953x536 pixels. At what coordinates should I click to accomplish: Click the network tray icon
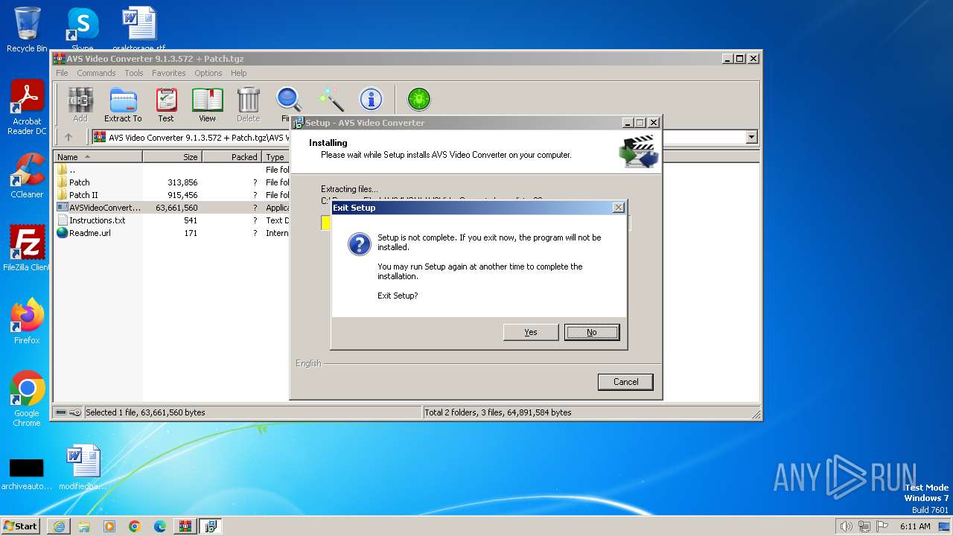(x=864, y=526)
